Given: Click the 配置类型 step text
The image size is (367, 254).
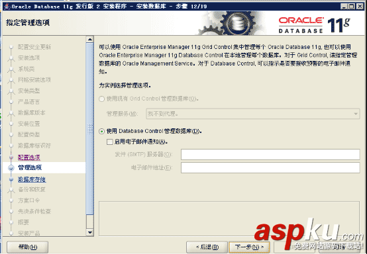Looking at the screenshot, I should pyautogui.click(x=29, y=134).
